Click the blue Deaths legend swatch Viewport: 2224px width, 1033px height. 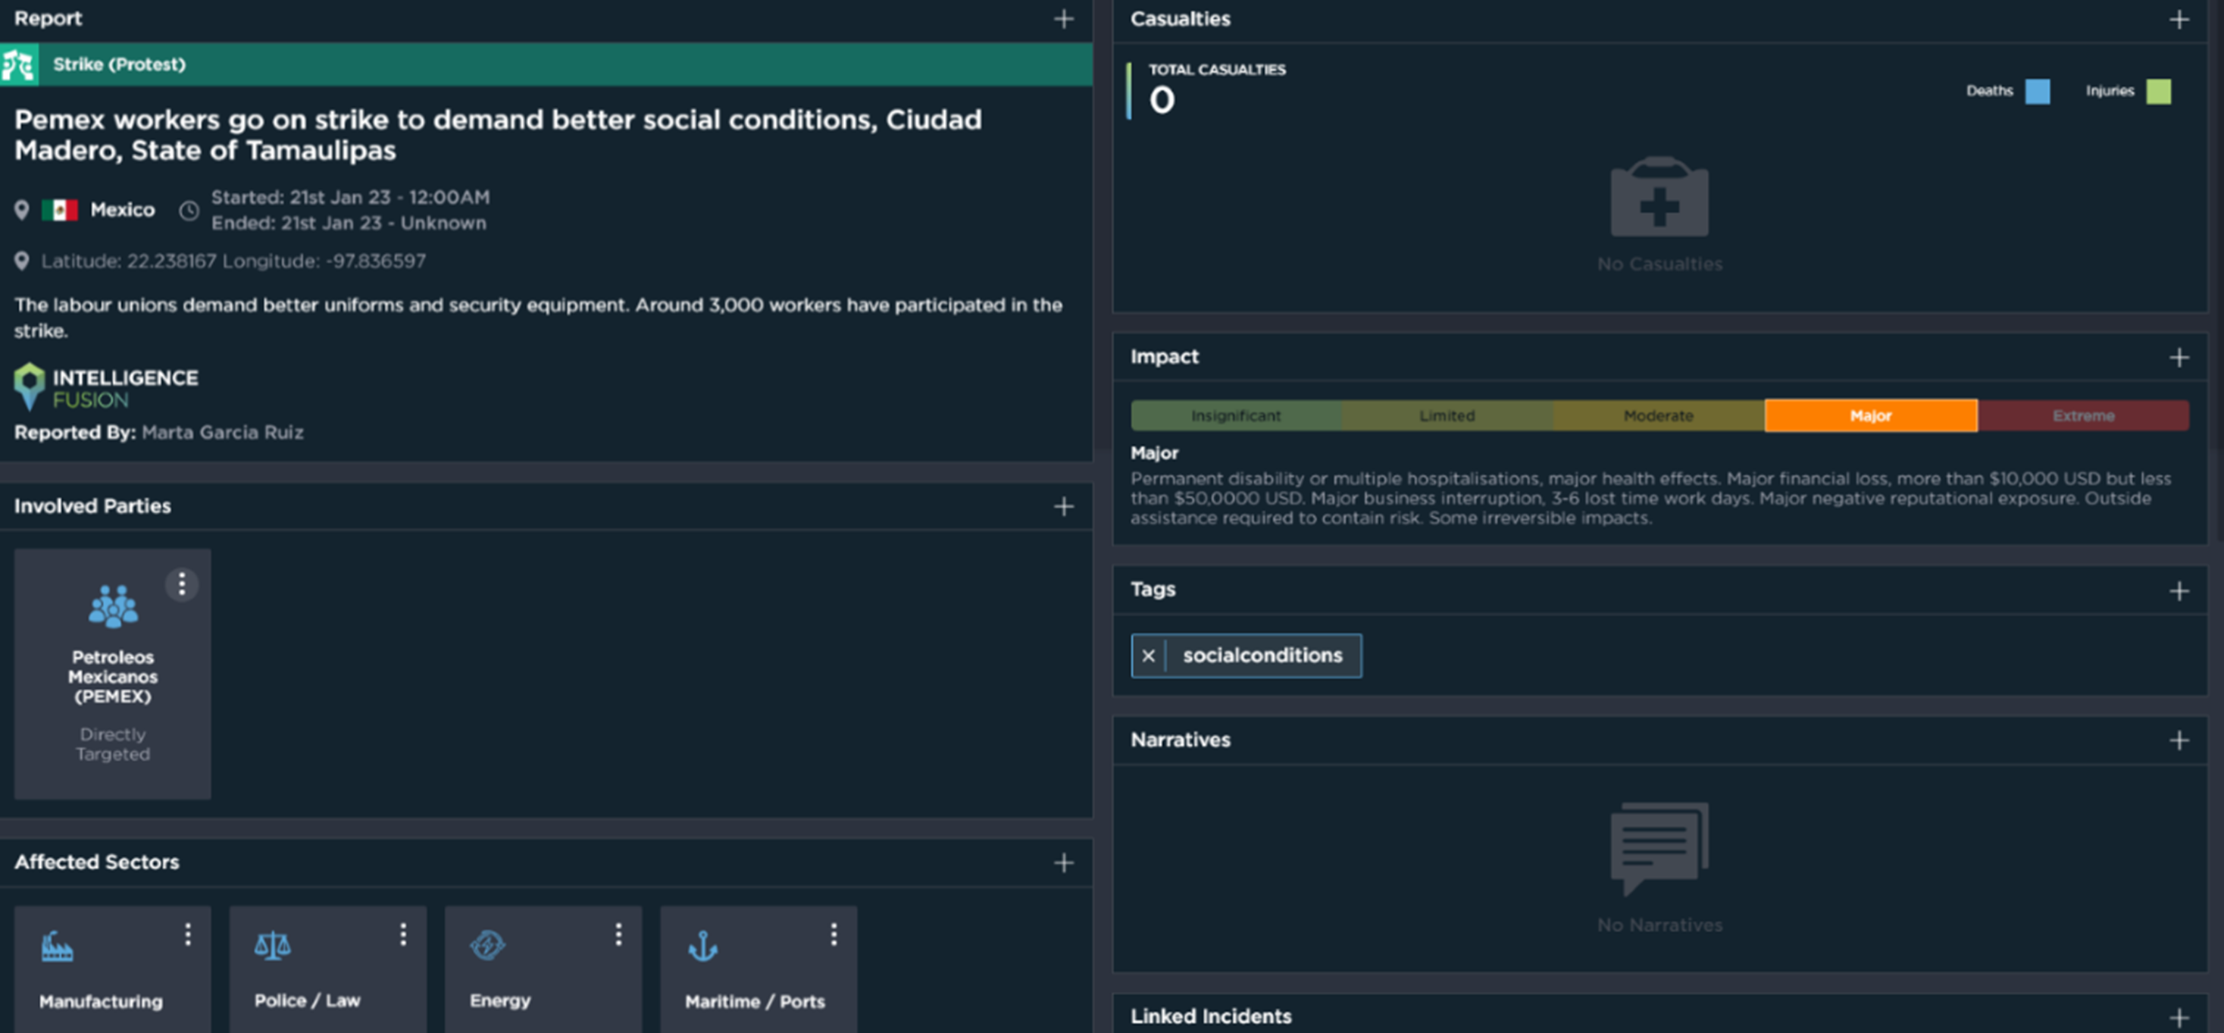coord(2038,92)
